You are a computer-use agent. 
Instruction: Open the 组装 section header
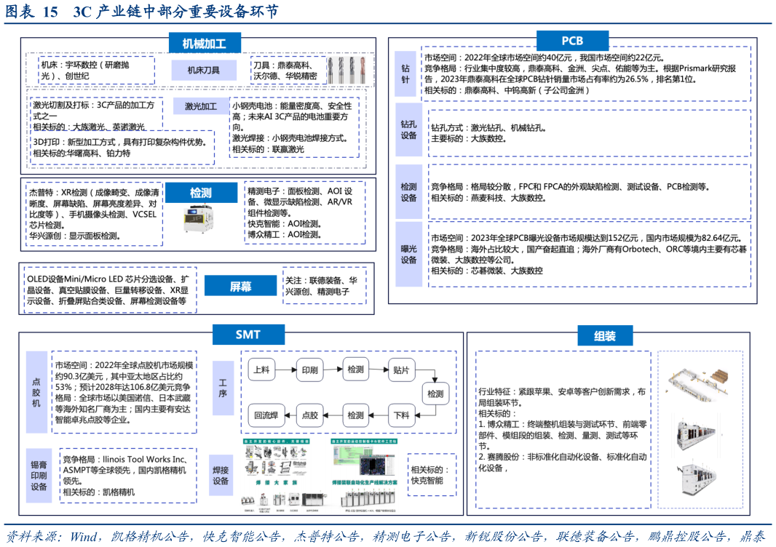tap(605, 336)
